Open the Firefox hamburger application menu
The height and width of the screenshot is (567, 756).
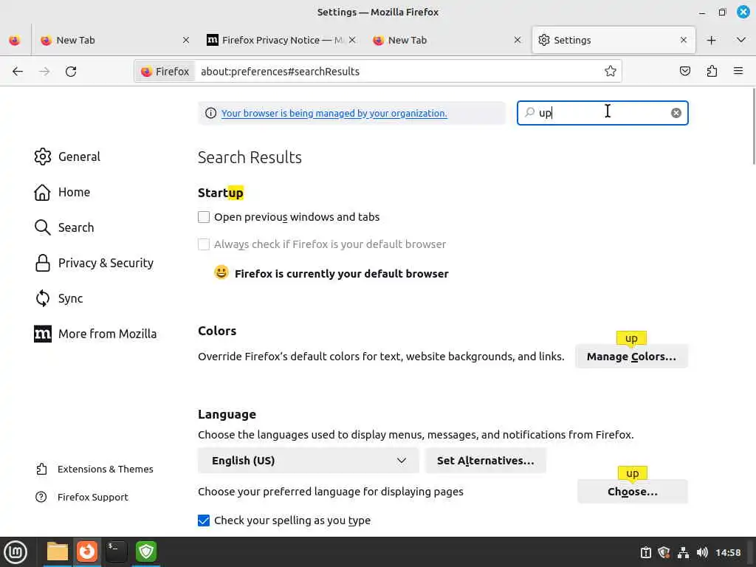(738, 72)
